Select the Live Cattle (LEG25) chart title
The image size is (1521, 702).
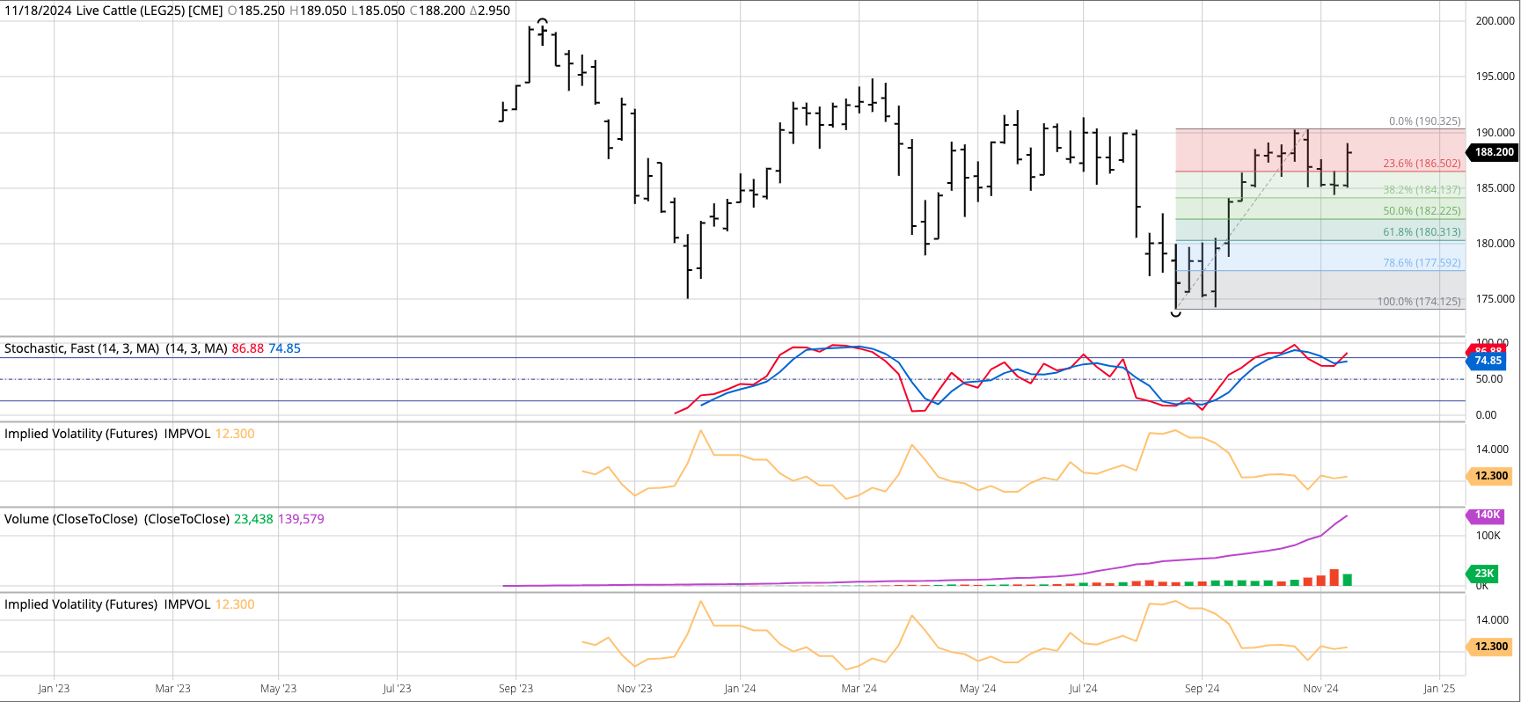[x=113, y=11]
